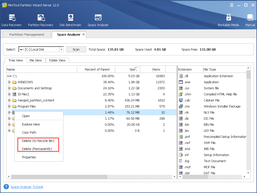Sort by the Items column header
The image size is (257, 193).
coord(153,69)
